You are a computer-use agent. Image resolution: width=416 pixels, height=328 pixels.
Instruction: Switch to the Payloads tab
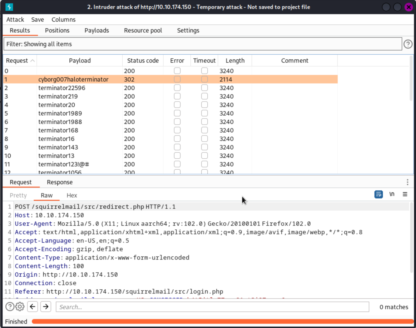[x=97, y=30]
